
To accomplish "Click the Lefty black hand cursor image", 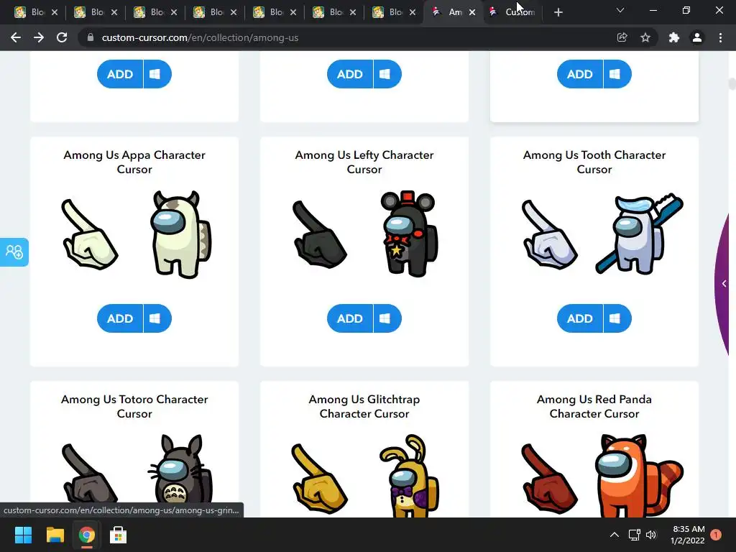I will (320, 234).
